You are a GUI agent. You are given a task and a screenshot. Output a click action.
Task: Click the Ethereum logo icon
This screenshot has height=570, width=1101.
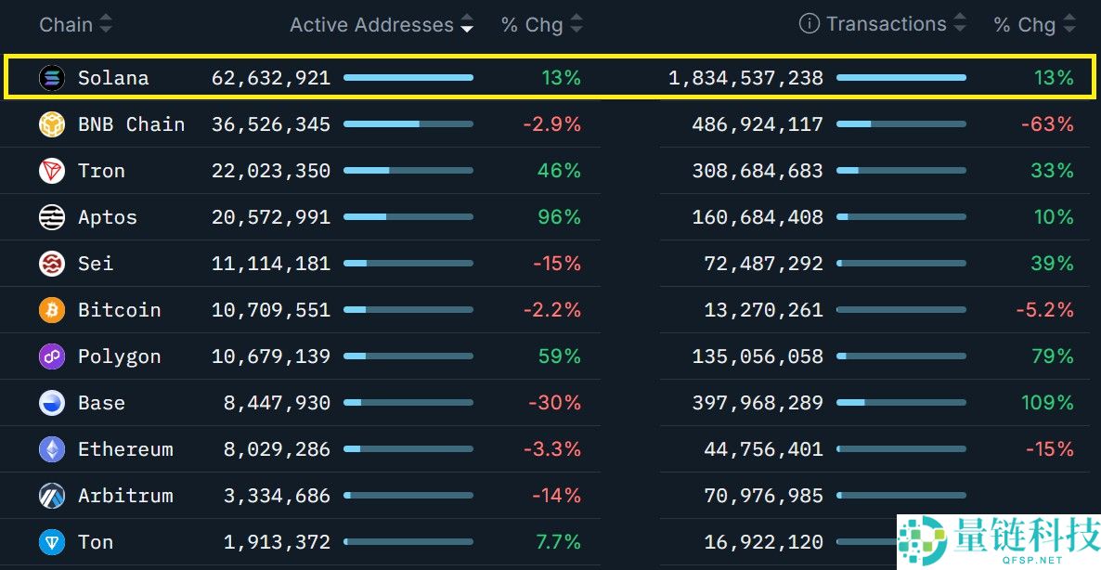coord(52,449)
